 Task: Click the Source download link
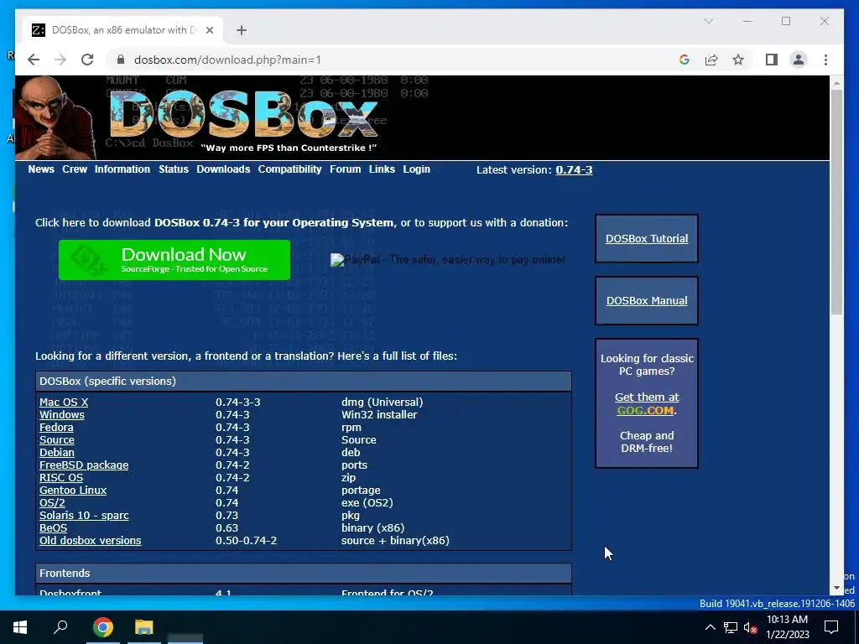[x=57, y=439]
